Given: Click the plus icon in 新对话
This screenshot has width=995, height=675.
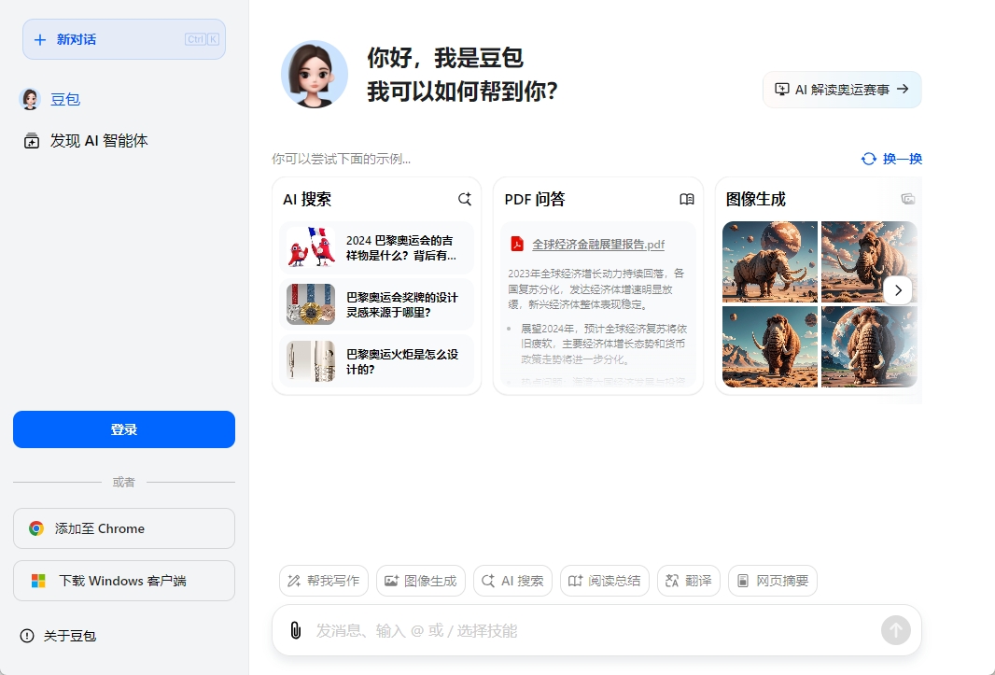Looking at the screenshot, I should pos(40,39).
